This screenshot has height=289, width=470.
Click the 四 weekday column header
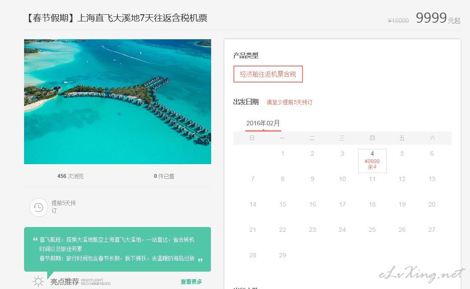[372, 138]
